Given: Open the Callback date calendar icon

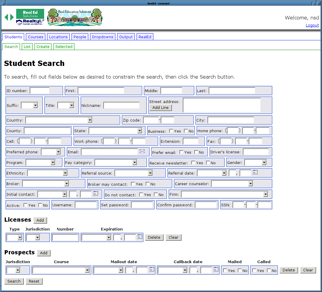Looking at the screenshot, I should coord(216,269).
